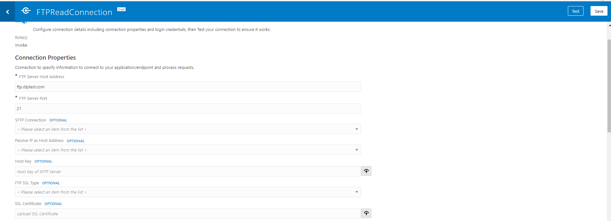611x221 pixels.
Task: Click the connection logo icon in header
Action: 26,11
